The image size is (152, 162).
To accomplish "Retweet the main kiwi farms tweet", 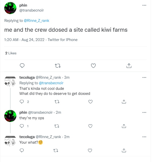I will pyautogui.click(x=58, y=66).
